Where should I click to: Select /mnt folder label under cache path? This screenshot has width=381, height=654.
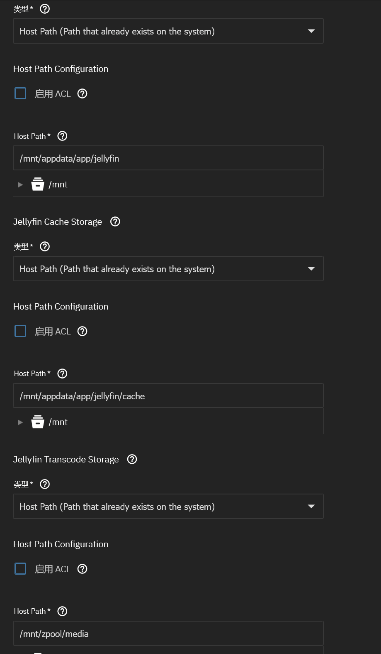click(58, 422)
